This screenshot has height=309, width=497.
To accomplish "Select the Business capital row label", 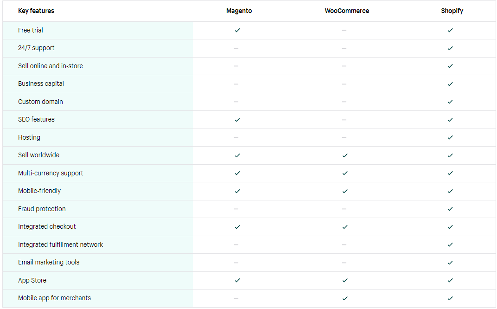I will pos(41,84).
